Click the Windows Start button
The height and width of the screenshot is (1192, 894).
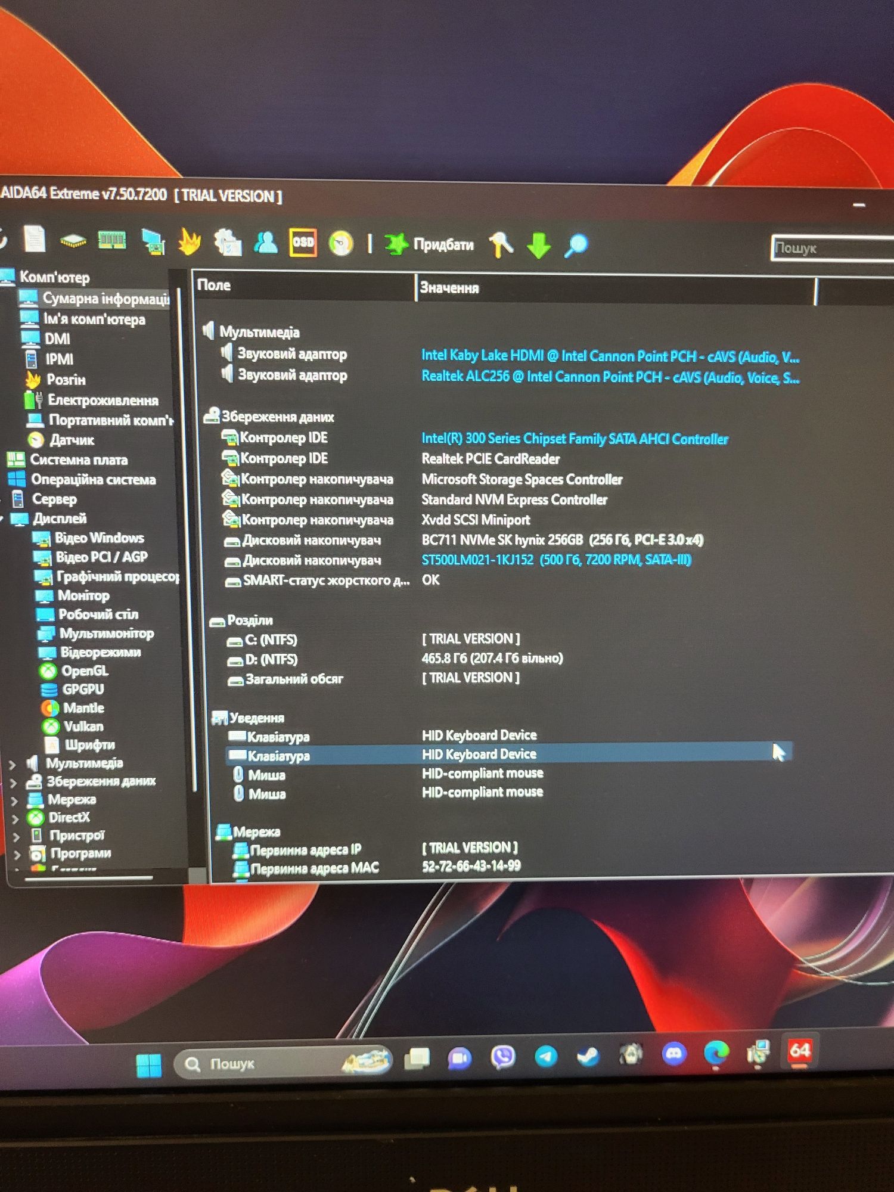[148, 1064]
